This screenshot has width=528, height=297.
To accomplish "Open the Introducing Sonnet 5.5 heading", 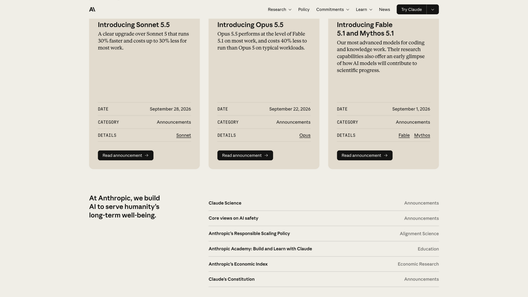I will (x=134, y=25).
